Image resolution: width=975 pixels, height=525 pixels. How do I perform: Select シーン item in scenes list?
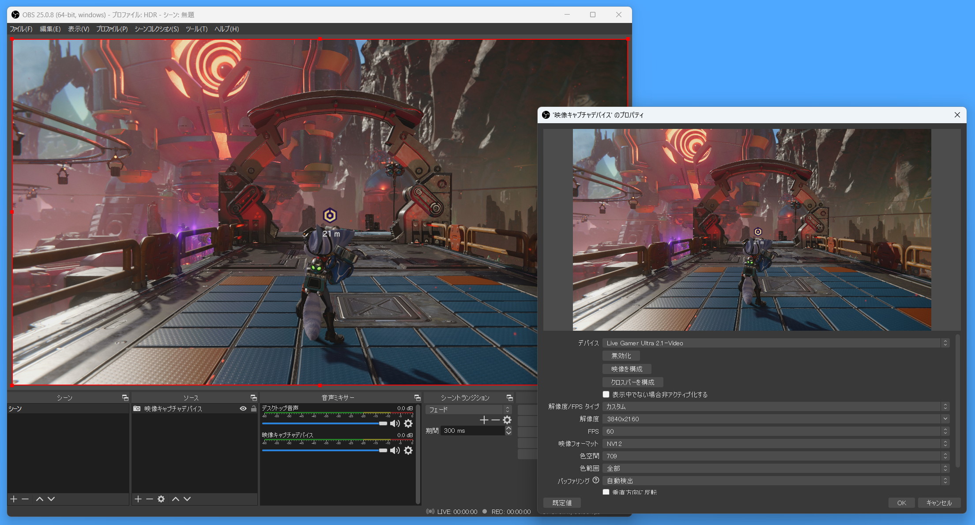68,409
